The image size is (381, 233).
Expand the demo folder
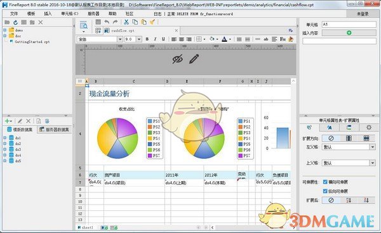pos(5,30)
